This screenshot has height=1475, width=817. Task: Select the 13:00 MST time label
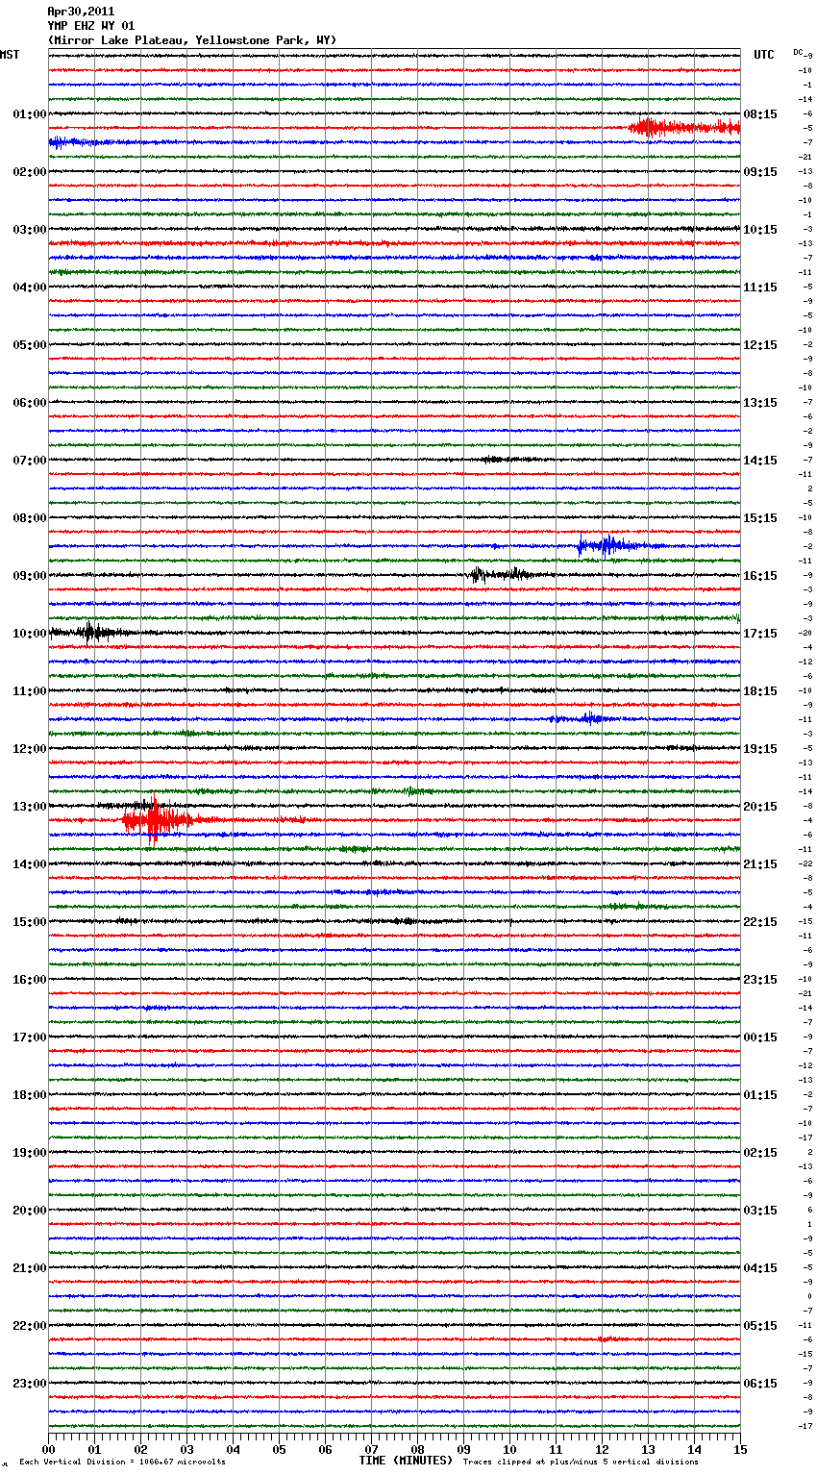tap(30, 807)
